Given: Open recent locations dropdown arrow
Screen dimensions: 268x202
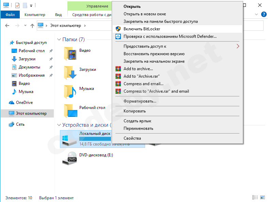Looking at the screenshot, I should point(25,26).
